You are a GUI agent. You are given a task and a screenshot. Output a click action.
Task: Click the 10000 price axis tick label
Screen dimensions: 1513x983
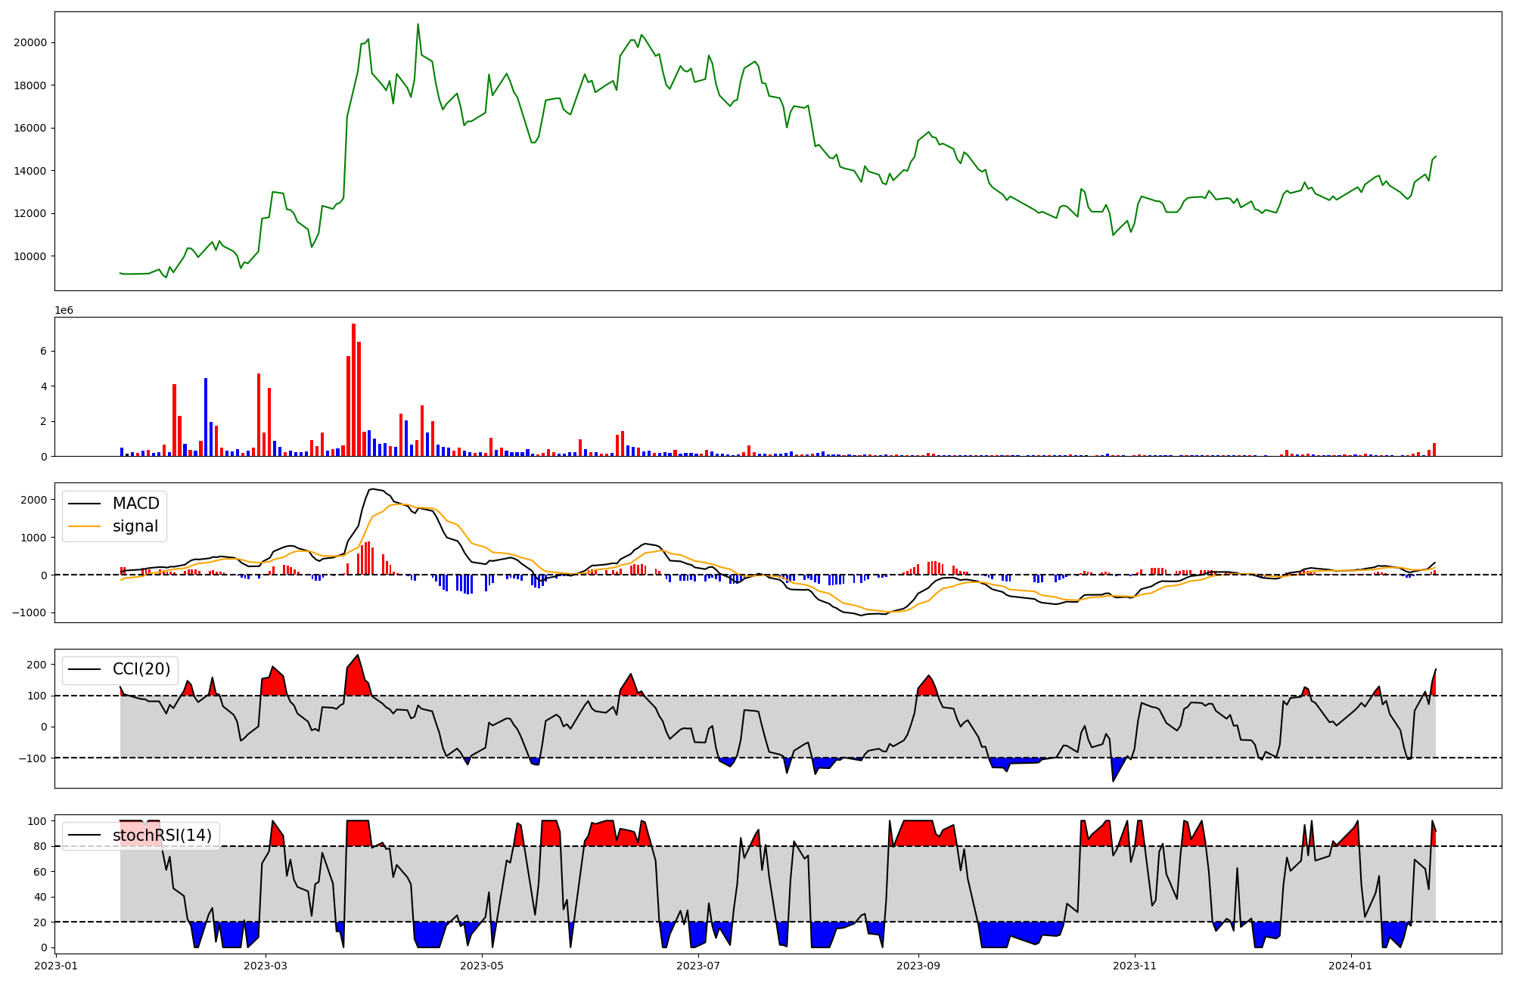click(x=30, y=256)
